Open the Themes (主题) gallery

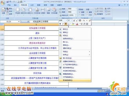3,12
